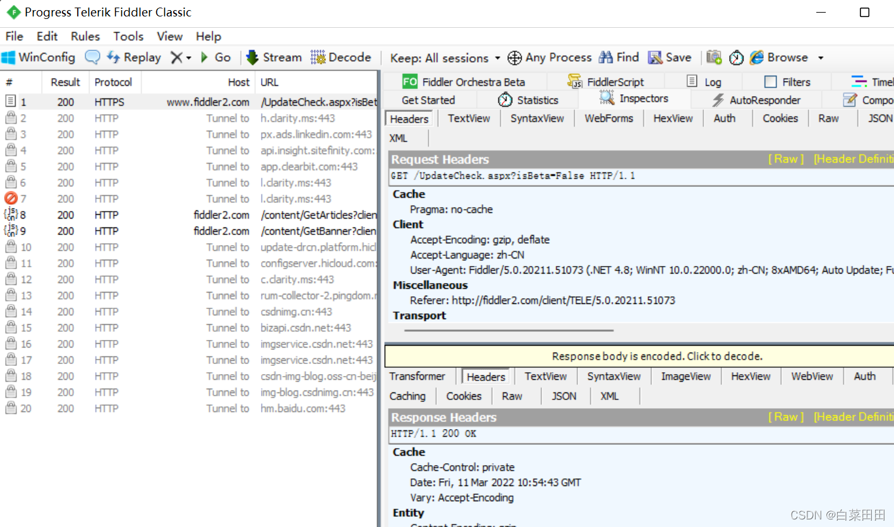Screen dimensions: 894x527
Task: Select hm.baidu.com:443 session row
Action: pos(189,408)
